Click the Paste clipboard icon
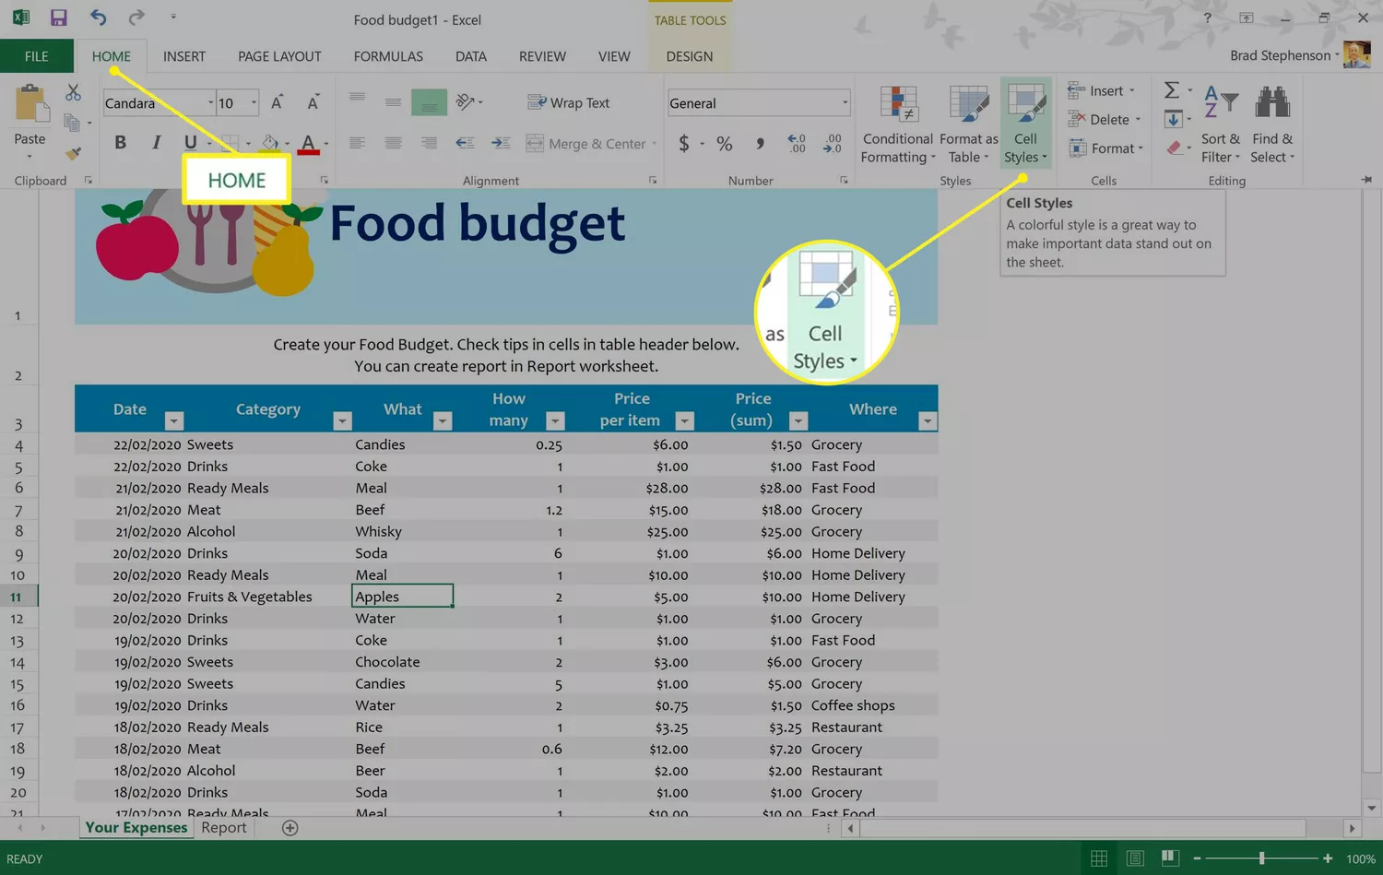The width and height of the screenshot is (1383, 875). pos(30,104)
